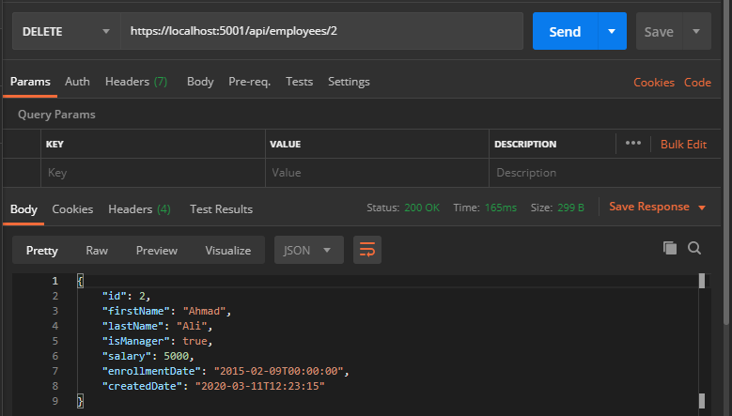
Task: Click the Query Params heading
Action: 56,115
